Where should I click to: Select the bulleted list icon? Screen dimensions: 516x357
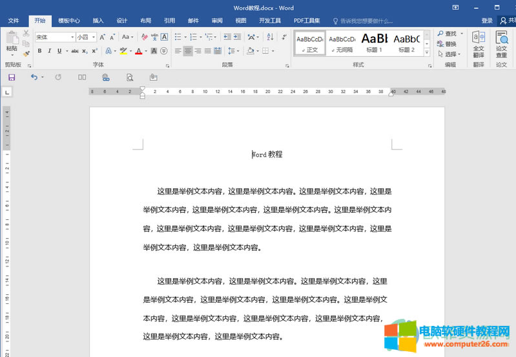(x=178, y=37)
